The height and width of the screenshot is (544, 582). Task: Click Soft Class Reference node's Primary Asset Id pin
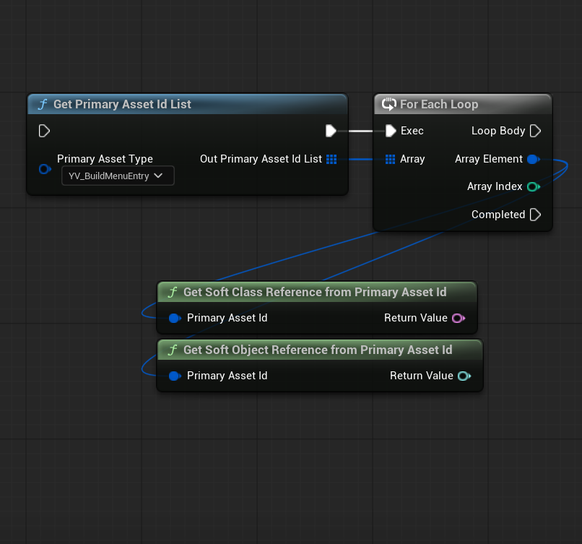point(174,318)
